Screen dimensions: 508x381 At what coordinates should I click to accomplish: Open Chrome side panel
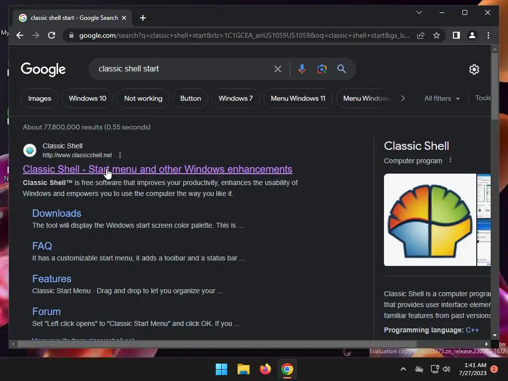(x=456, y=35)
